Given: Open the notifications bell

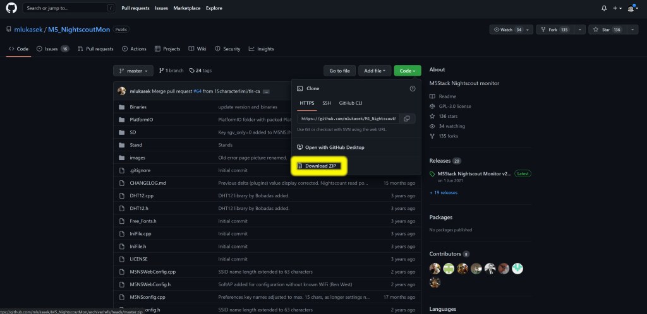Looking at the screenshot, I should coord(604,8).
